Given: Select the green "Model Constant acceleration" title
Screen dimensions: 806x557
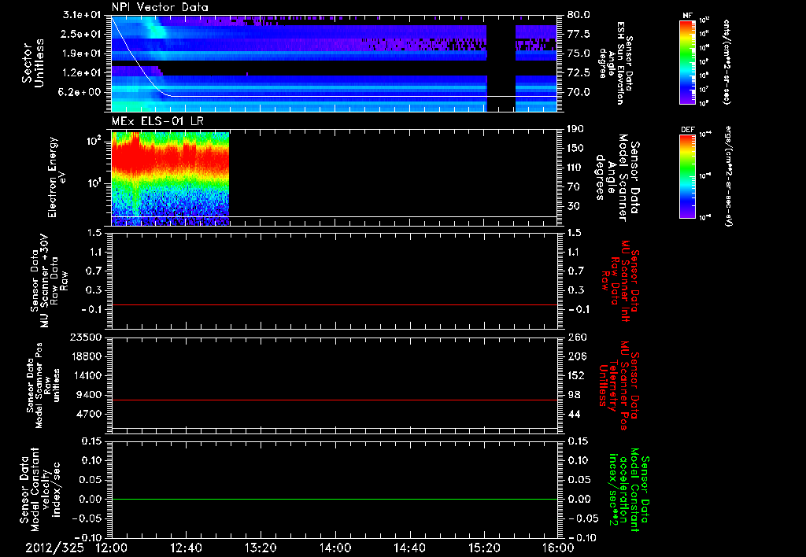Looking at the screenshot, I should point(629,489).
